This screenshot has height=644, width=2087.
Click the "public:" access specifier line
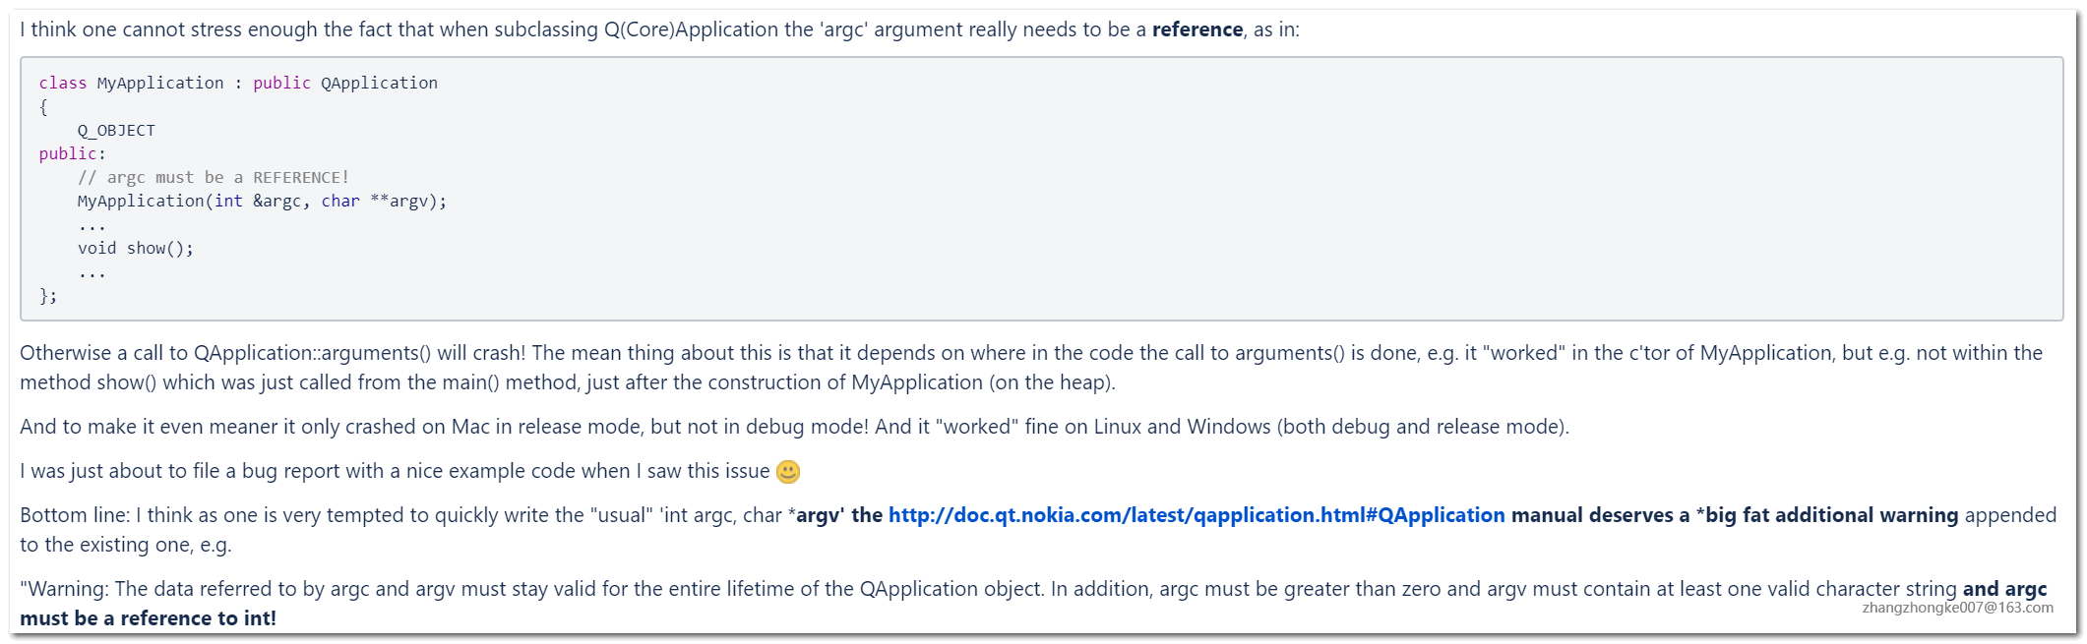(x=72, y=154)
